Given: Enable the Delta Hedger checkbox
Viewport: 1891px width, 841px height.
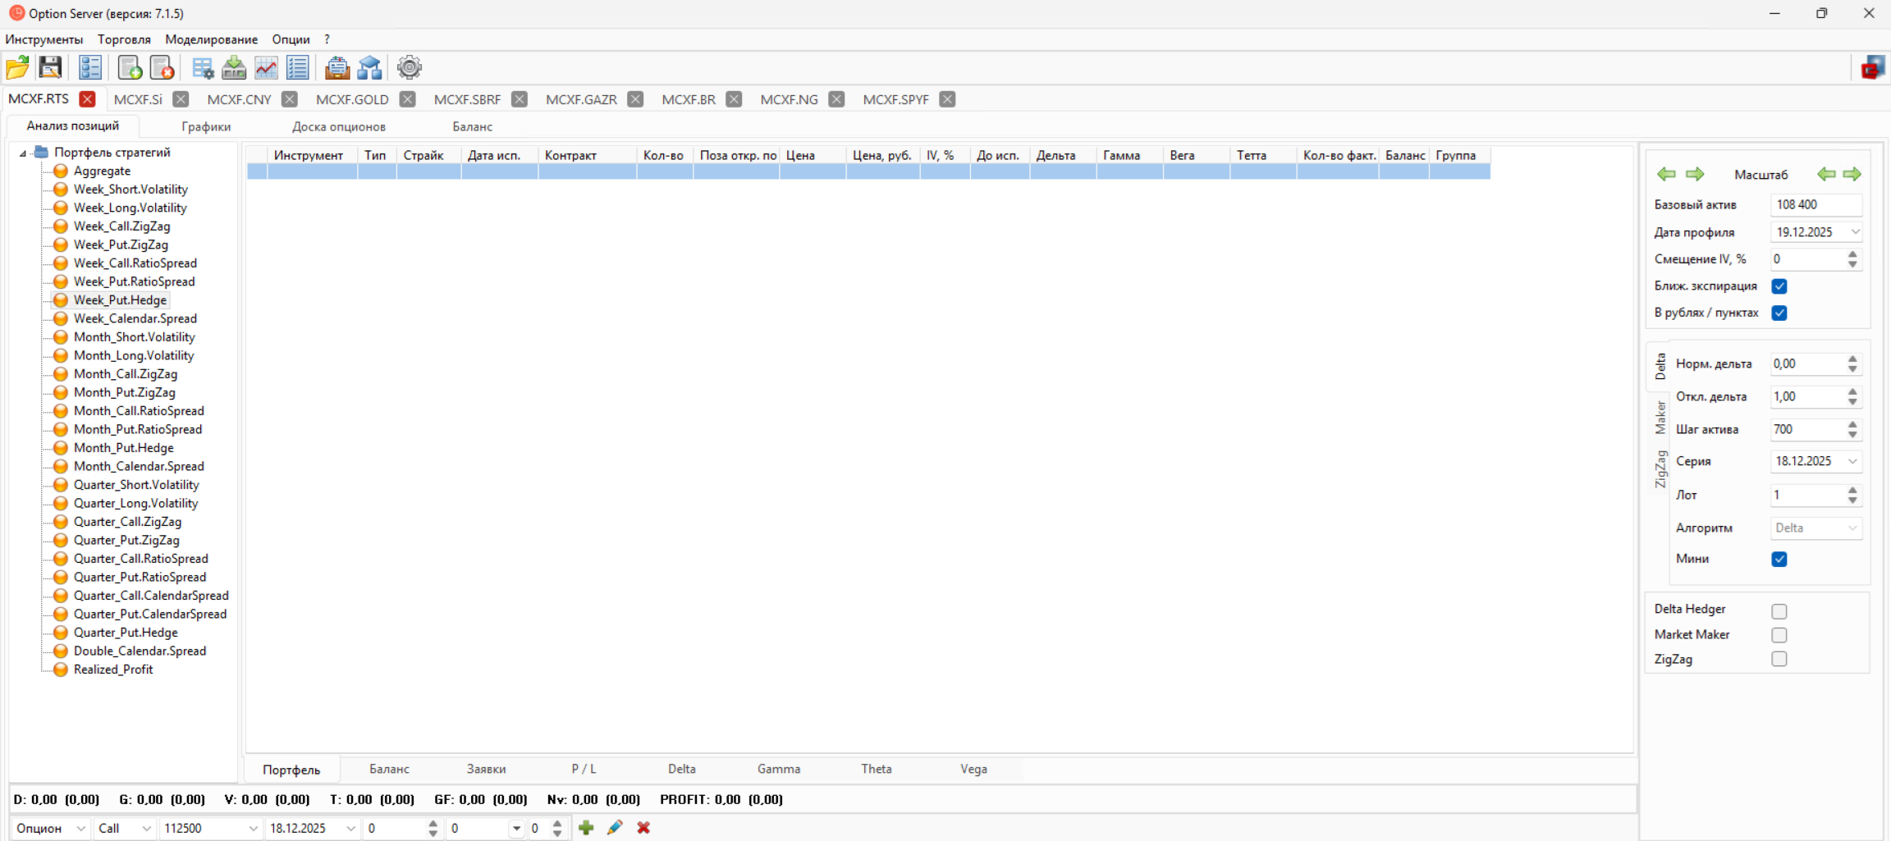Looking at the screenshot, I should coord(1779,611).
